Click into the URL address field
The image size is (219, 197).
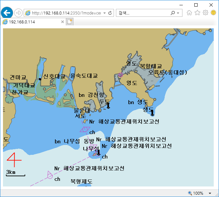(66, 13)
